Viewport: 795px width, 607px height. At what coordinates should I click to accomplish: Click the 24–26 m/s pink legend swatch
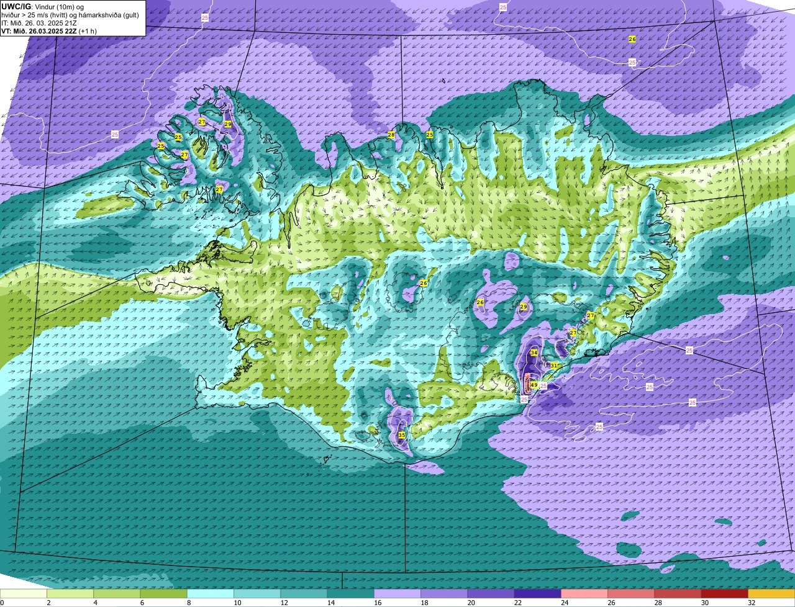coord(584,593)
